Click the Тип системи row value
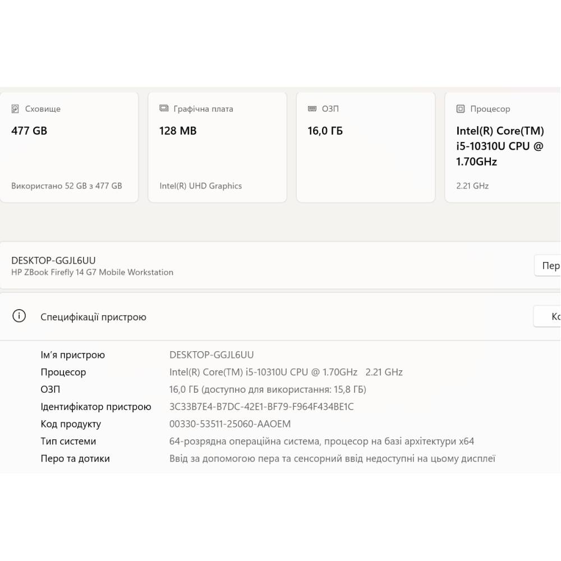The image size is (561, 561). [x=321, y=442]
